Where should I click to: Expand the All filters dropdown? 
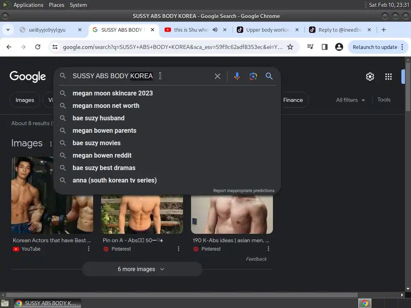[x=350, y=100]
